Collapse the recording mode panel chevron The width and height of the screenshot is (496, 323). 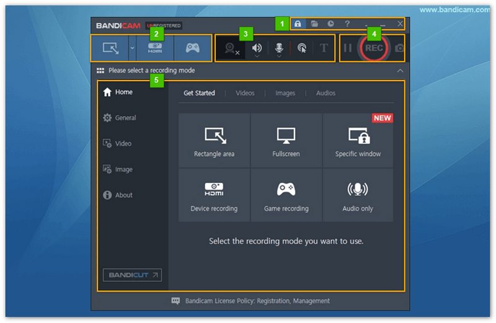pyautogui.click(x=400, y=70)
